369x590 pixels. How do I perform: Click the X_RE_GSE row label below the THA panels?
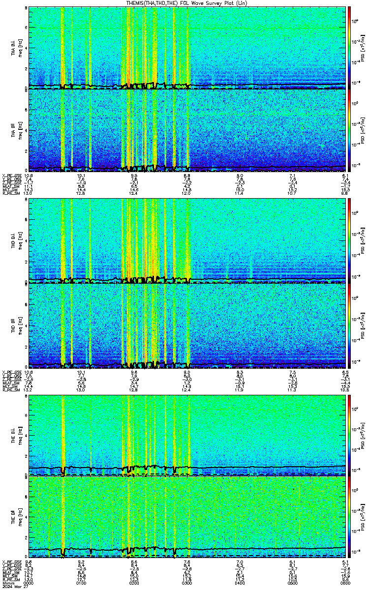click(11, 176)
